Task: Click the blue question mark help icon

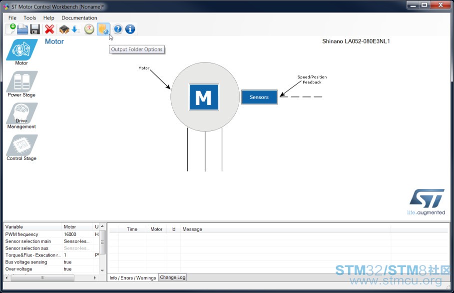Action: point(118,29)
